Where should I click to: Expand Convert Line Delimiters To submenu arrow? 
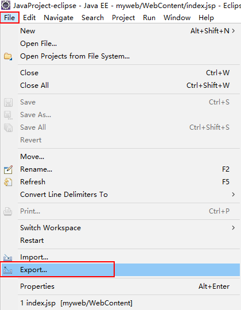[234, 195]
